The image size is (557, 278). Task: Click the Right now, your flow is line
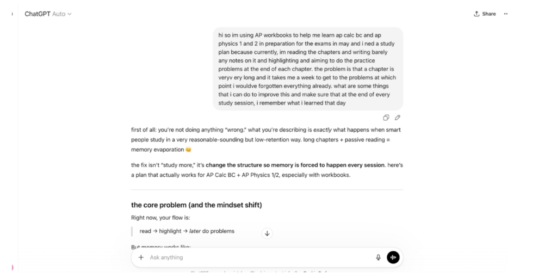pyautogui.click(x=160, y=218)
